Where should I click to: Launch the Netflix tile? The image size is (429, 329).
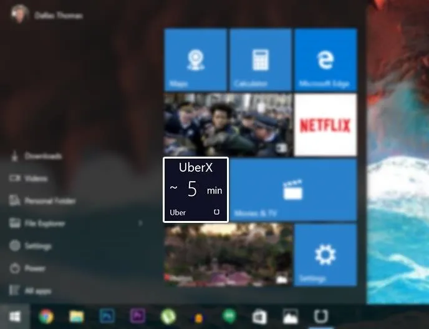(x=325, y=125)
